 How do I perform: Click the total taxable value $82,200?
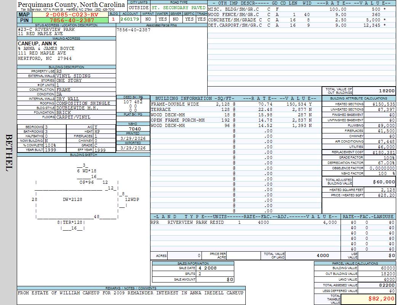[369, 299]
